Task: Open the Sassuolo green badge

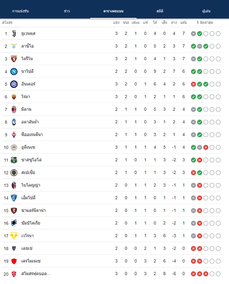Action: [14, 160]
